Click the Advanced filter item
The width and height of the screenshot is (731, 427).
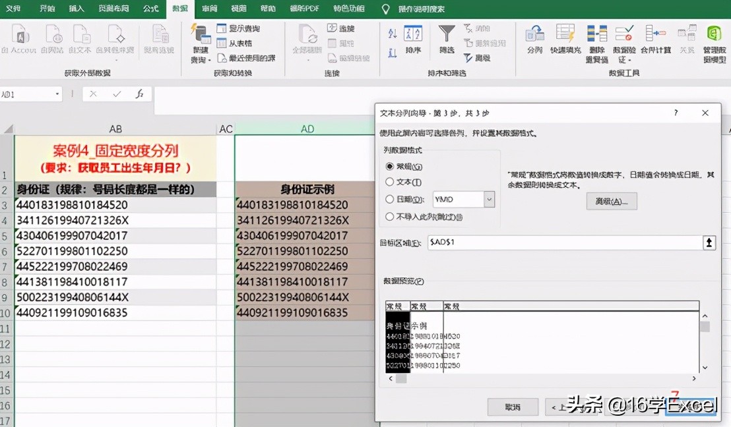477,58
